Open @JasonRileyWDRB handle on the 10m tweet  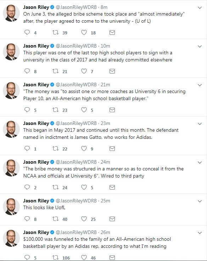pos(76,46)
